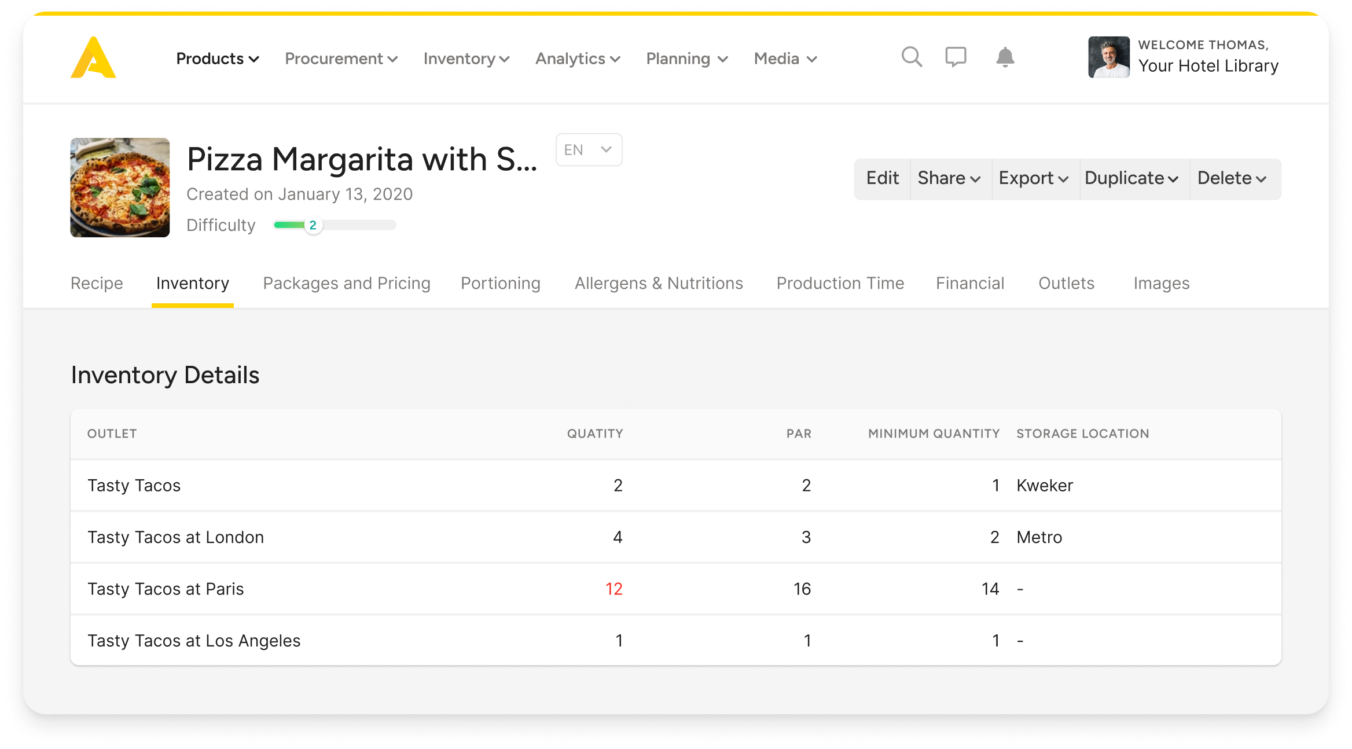Expand the Export options menu
The width and height of the screenshot is (1352, 749).
1034,178
